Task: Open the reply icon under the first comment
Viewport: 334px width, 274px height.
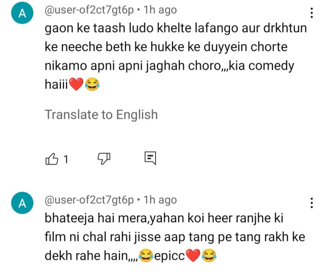Action: coord(150,158)
